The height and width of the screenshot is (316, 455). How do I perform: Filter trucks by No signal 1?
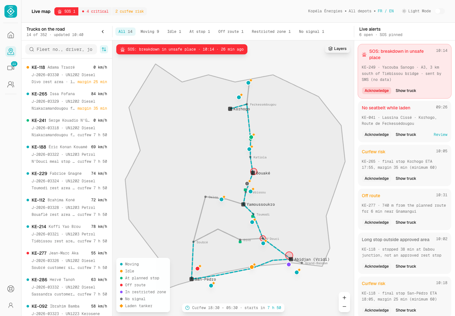coord(312,32)
